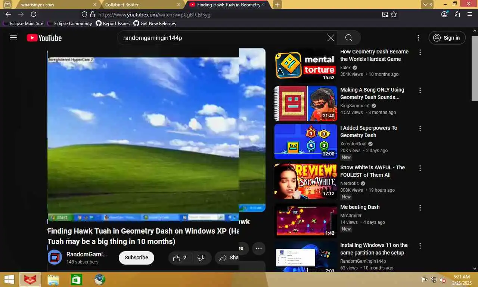Open the extensions puzzle icon
The image size is (478, 287).
(x=457, y=14)
